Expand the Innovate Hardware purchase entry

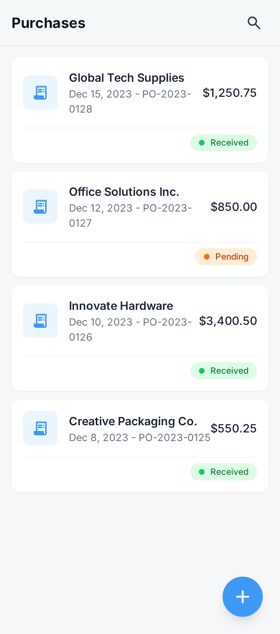pos(140,338)
